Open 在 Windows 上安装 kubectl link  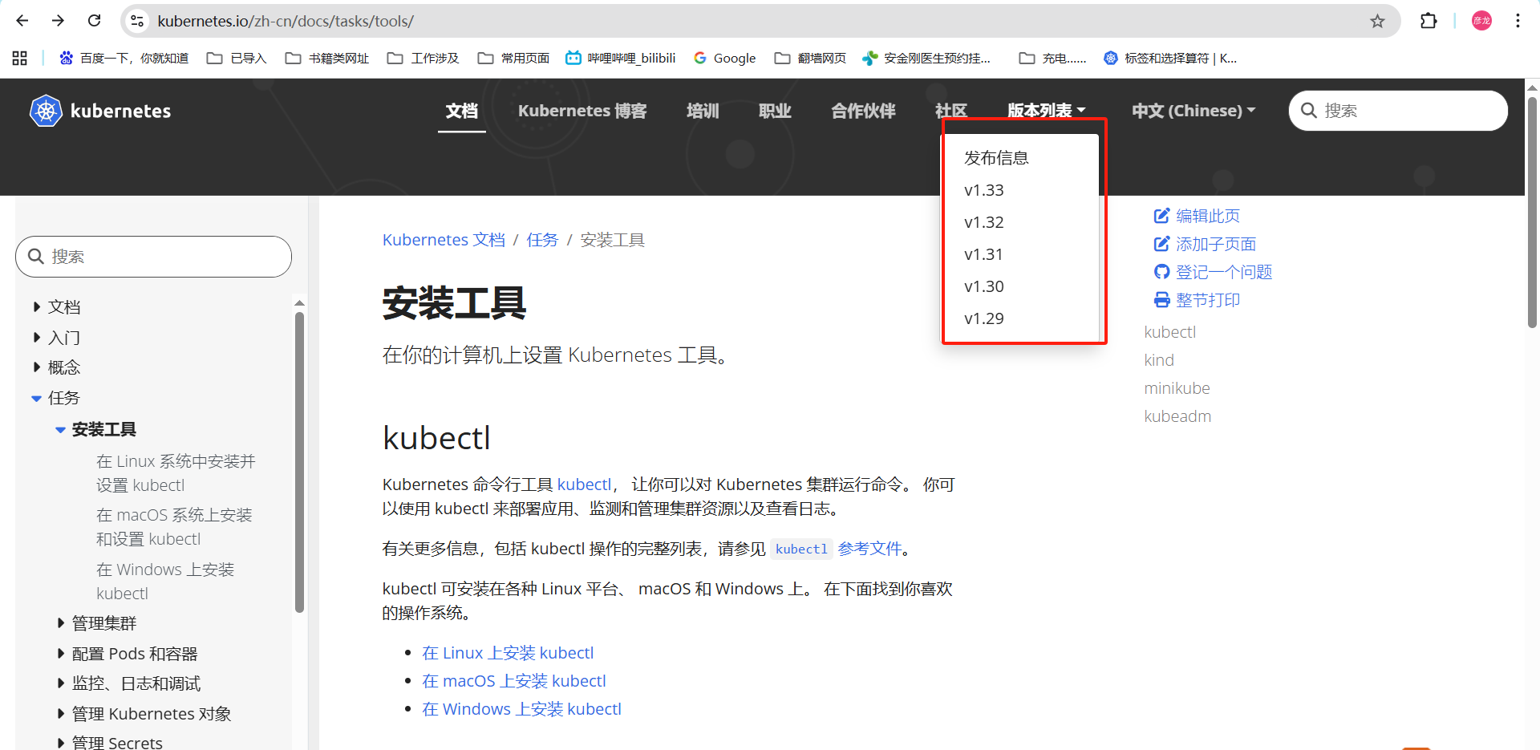521,709
